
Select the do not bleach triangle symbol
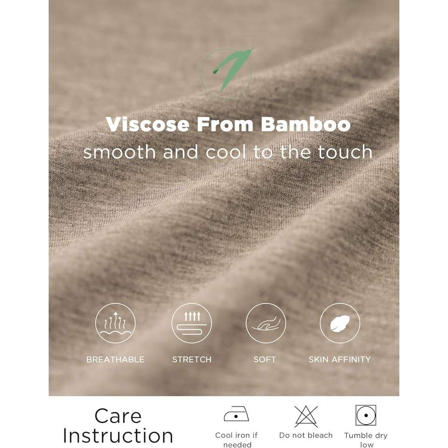(306, 416)
